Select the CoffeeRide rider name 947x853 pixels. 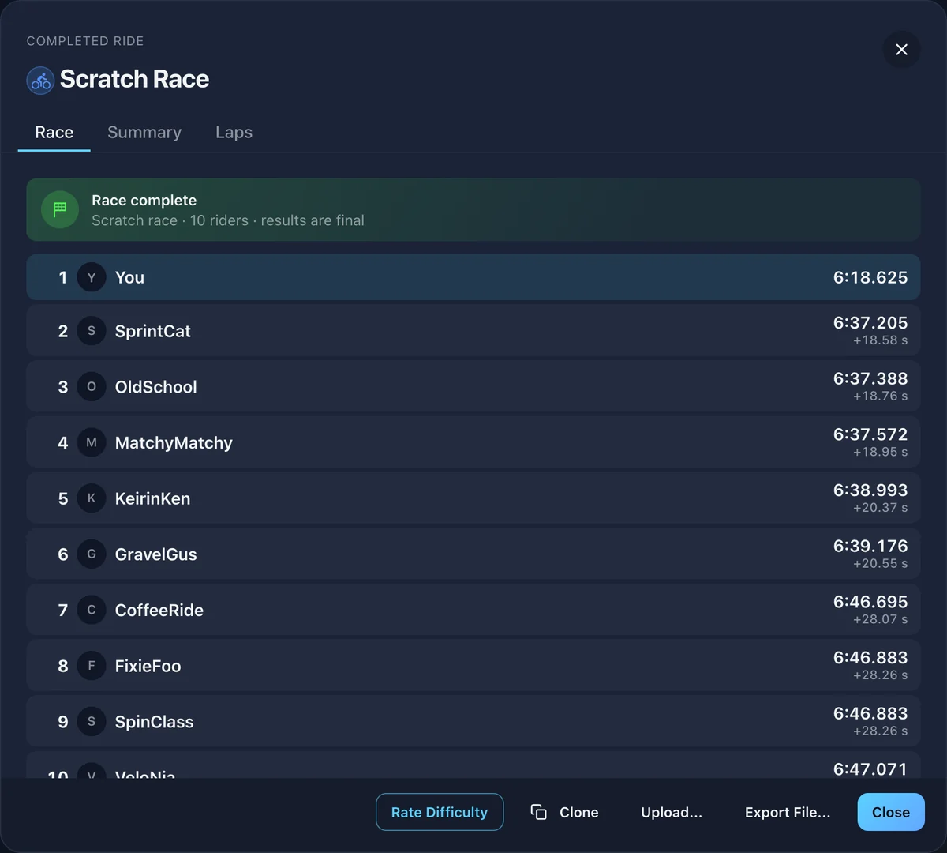click(159, 610)
